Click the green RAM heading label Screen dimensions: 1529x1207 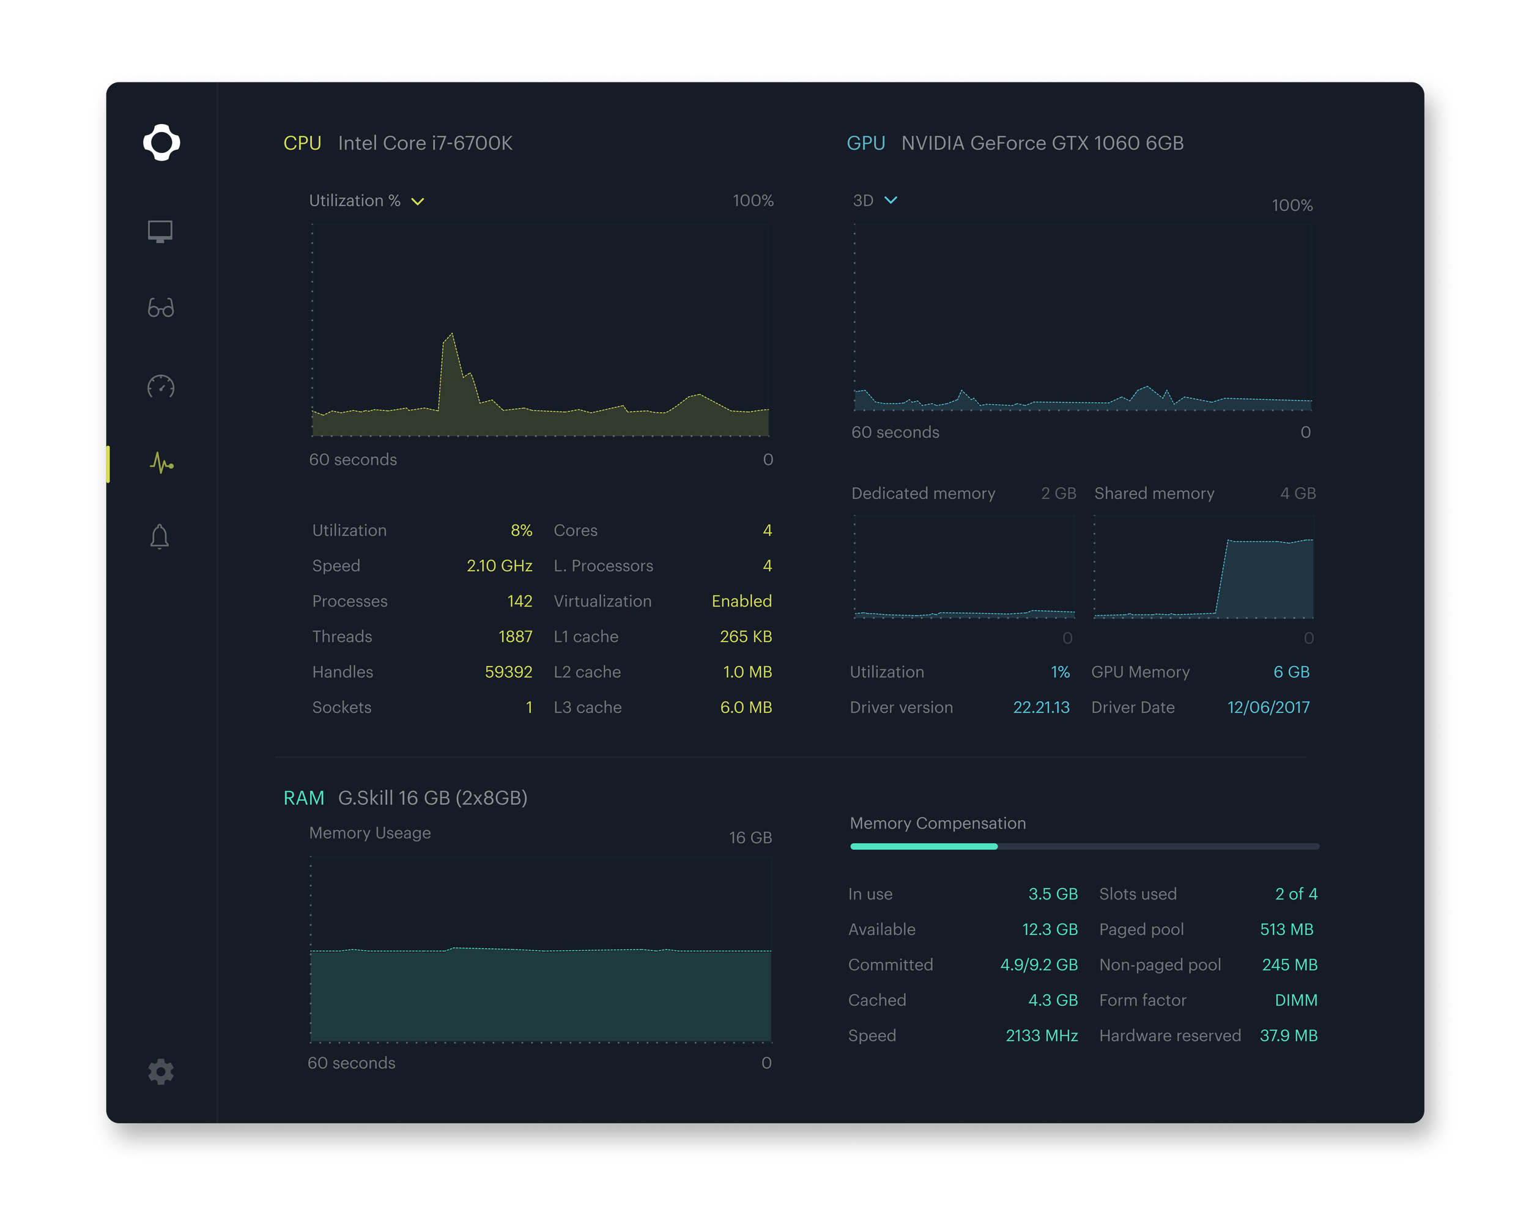(x=303, y=798)
